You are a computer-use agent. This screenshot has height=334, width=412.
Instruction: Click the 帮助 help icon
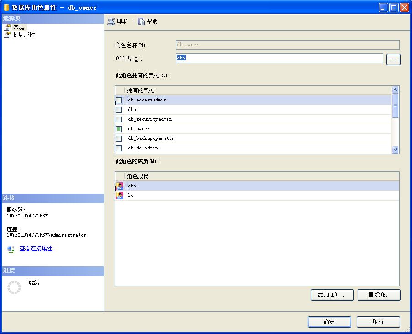click(x=141, y=21)
